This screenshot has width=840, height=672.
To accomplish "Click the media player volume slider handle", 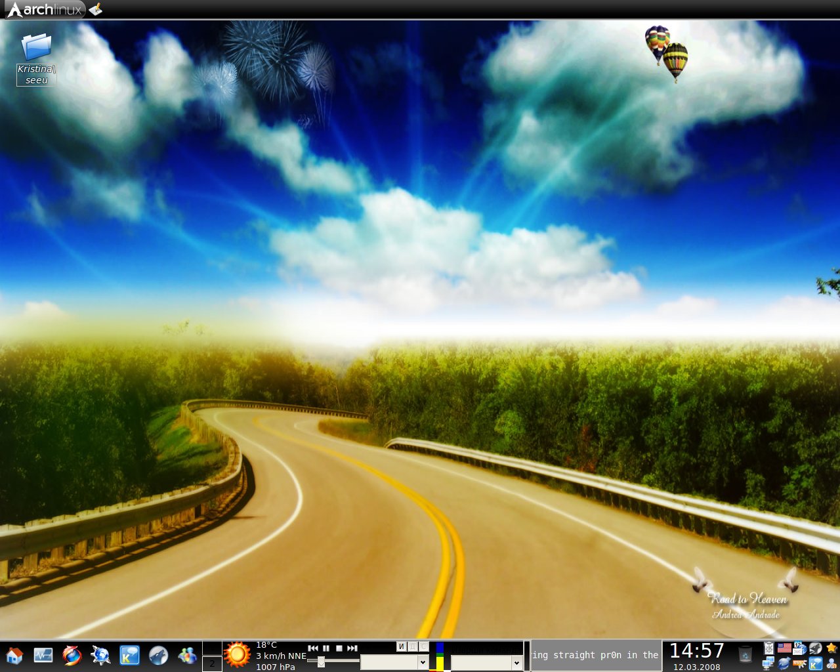I will pos(321,661).
